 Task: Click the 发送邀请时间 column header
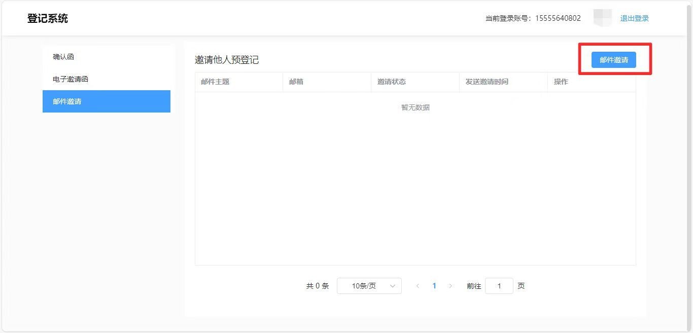tap(504, 82)
